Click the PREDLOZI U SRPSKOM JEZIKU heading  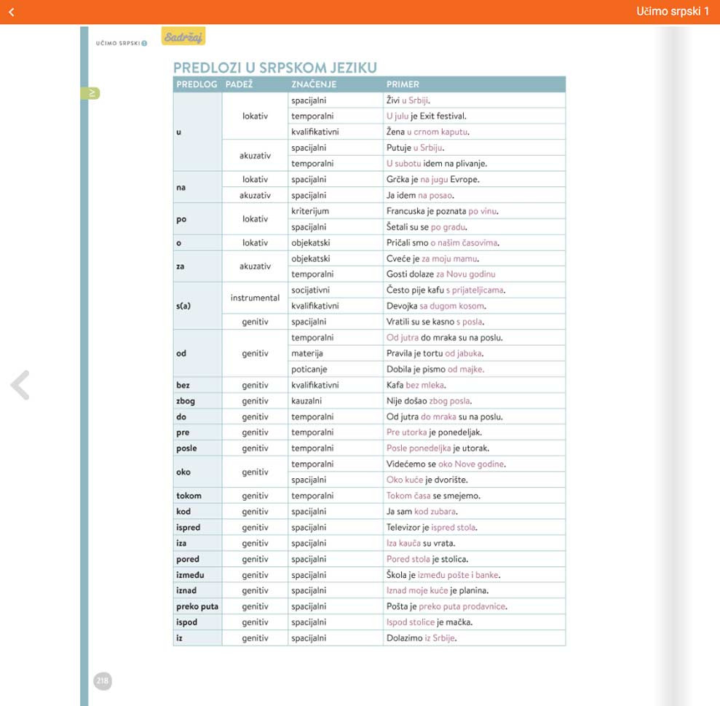tap(274, 68)
